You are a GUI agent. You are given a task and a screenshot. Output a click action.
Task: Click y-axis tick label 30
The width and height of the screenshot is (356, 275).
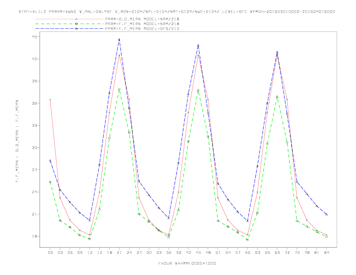pos(34,148)
